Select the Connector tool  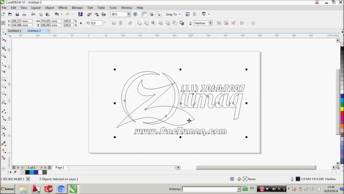coord(3,118)
